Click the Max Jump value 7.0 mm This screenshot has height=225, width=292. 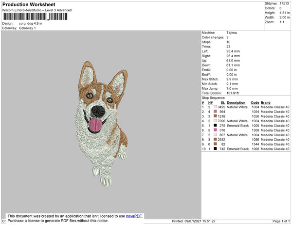(x=232, y=88)
